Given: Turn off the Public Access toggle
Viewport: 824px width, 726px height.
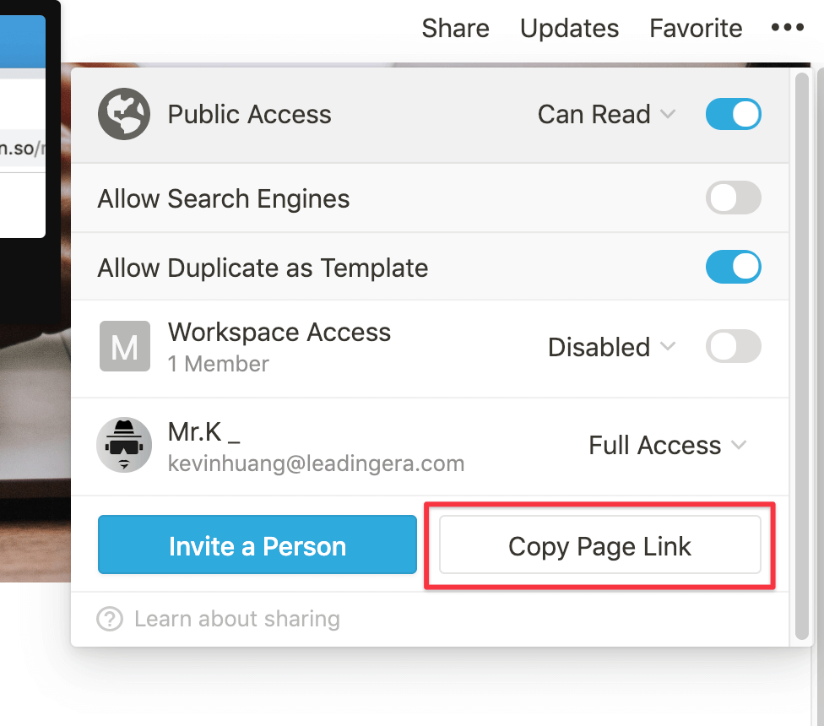Looking at the screenshot, I should click(733, 114).
